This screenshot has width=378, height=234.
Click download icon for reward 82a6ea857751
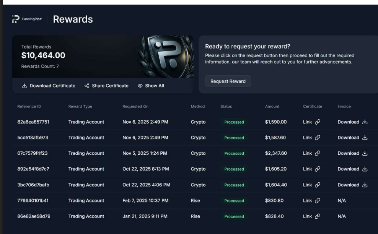click(x=365, y=122)
